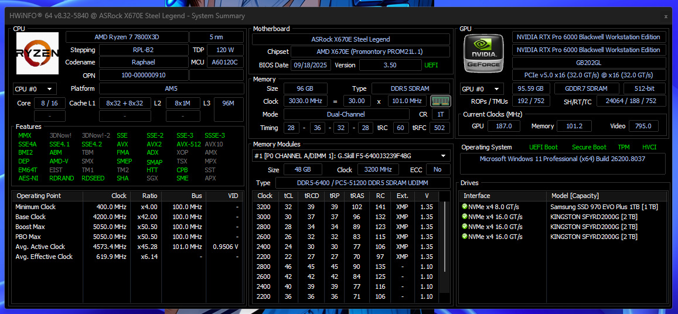Image resolution: width=678 pixels, height=314 pixels.
Task: Click the green status icon for Samsung SSD
Action: point(464,207)
